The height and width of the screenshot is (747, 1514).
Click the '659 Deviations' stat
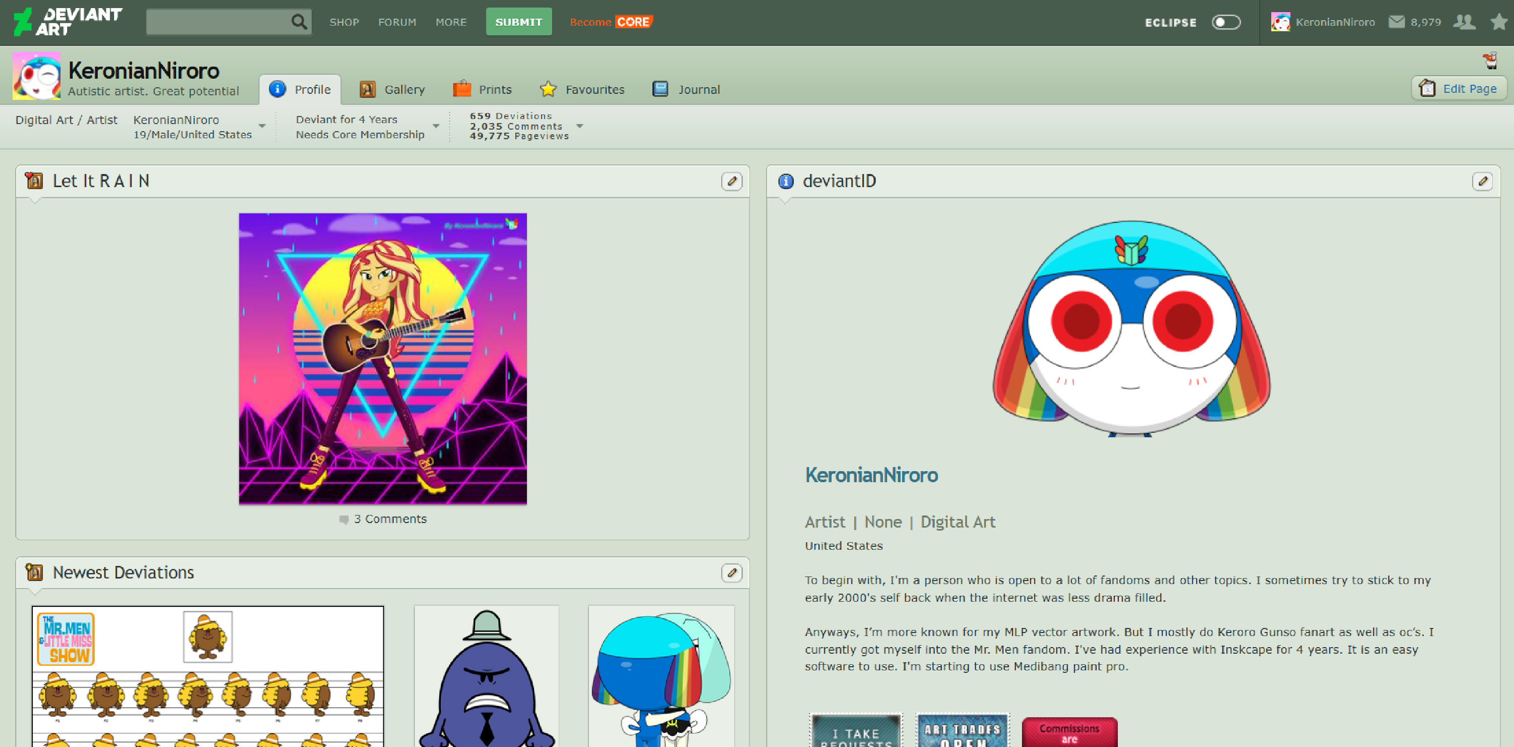pos(511,117)
